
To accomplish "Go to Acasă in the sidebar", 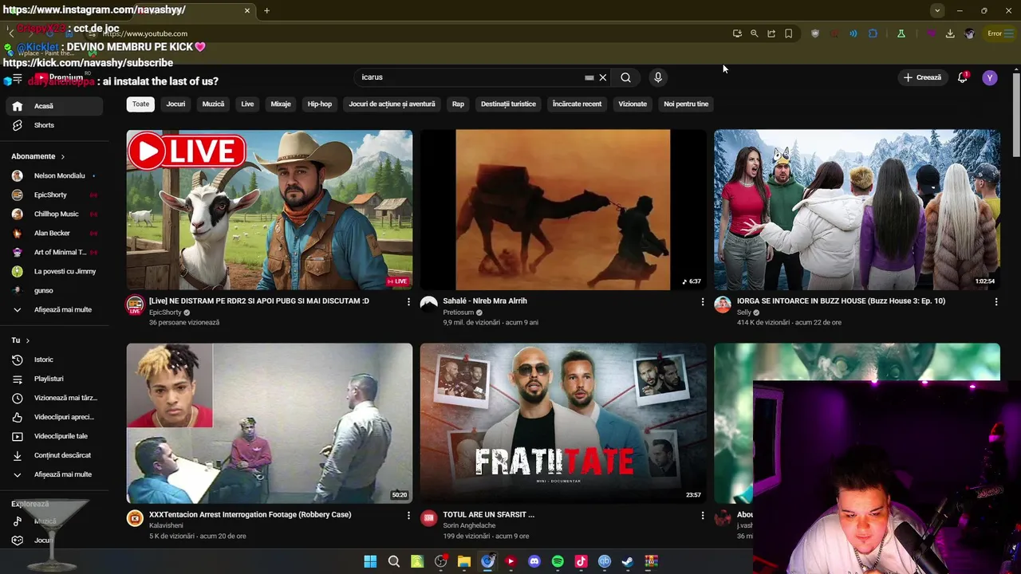I will (x=53, y=106).
